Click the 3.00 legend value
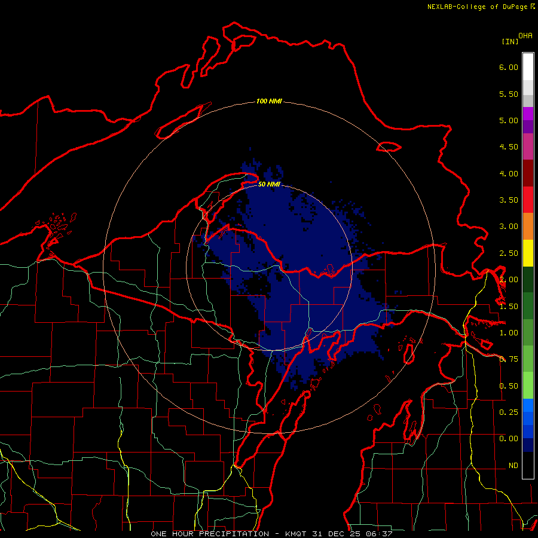 pos(509,227)
